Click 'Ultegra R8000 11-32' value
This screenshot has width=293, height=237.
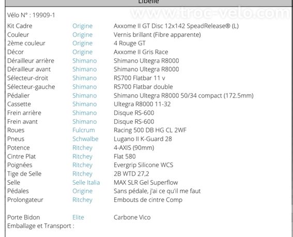coord(142,104)
